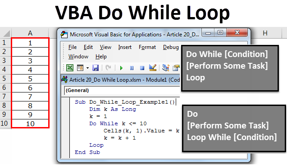Select column A header in Excel
Viewport: 287px width, 167px height.
(x=30, y=33)
